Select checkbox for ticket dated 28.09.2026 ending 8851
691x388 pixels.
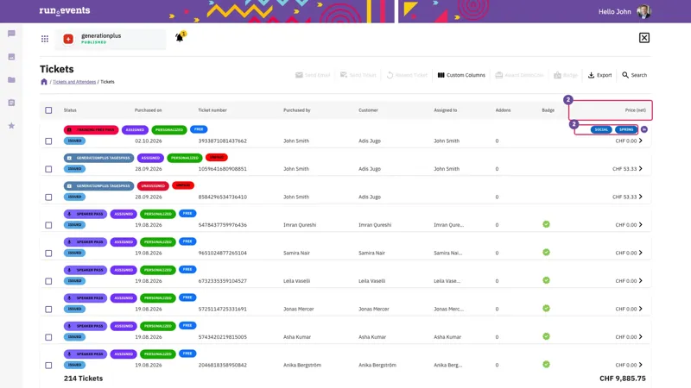click(x=48, y=169)
